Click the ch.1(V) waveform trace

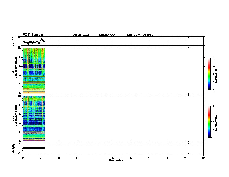tap(34, 42)
